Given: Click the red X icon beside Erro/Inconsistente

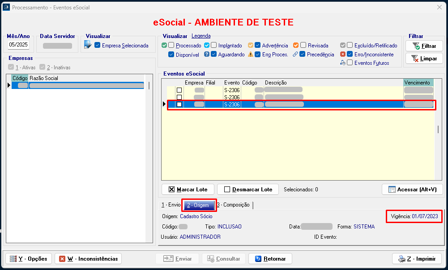Looking at the screenshot, I should pos(343,55).
